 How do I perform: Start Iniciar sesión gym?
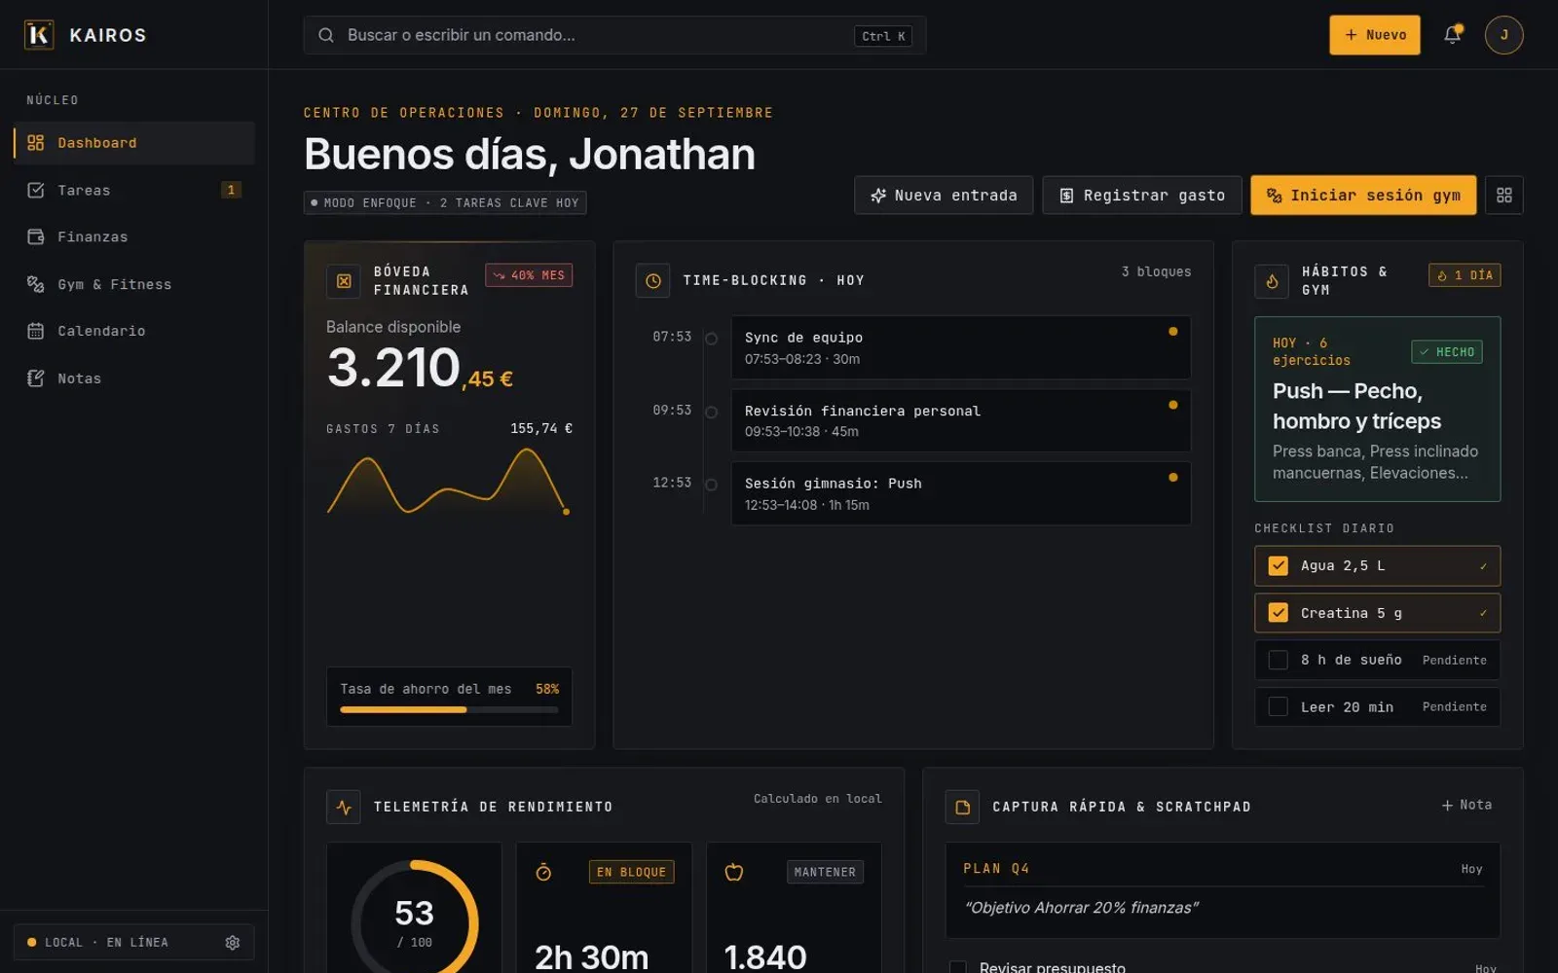click(1363, 195)
